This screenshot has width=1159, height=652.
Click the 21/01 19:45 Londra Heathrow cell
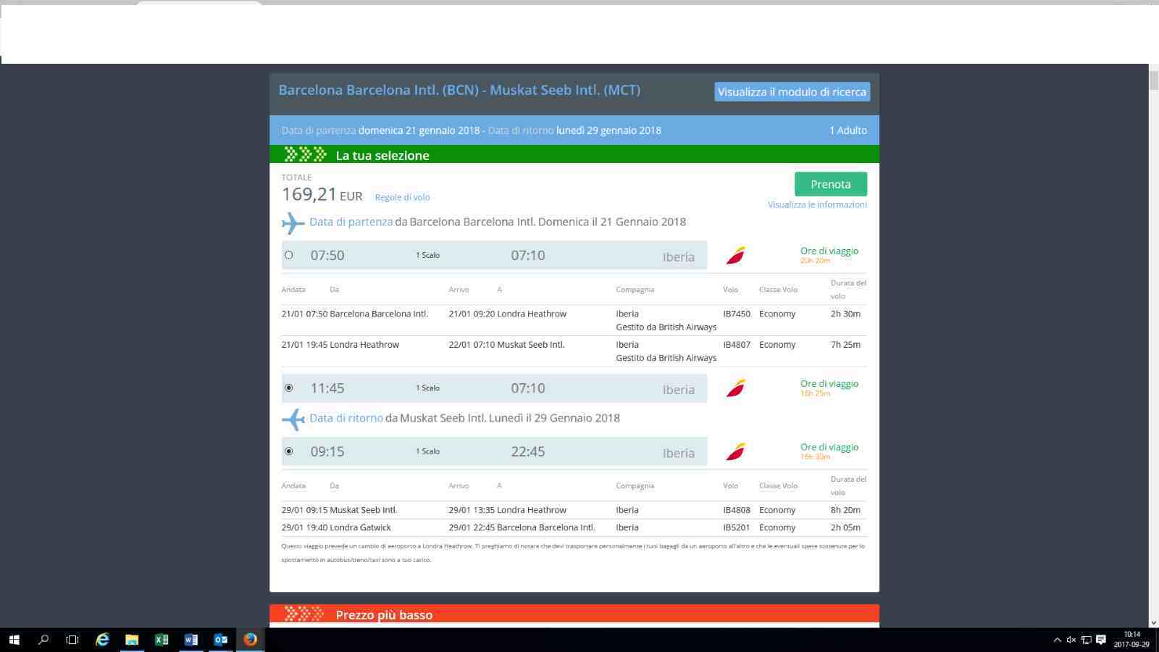tap(340, 345)
